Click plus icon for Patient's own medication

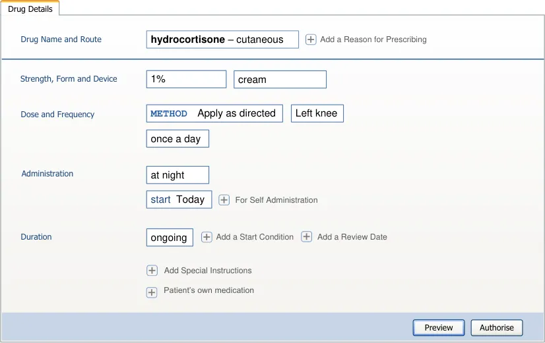(x=152, y=292)
